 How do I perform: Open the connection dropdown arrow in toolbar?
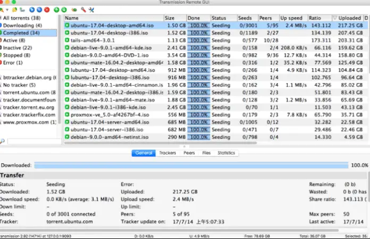point(7,10)
